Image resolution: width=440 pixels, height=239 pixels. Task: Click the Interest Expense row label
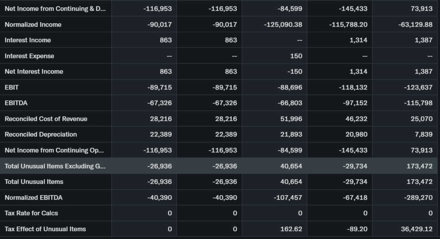(x=30, y=56)
